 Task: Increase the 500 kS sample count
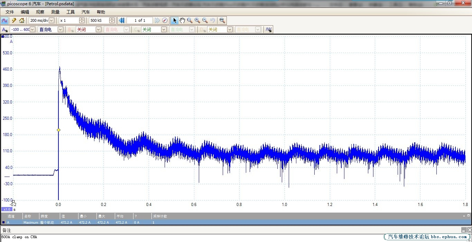(112, 19)
